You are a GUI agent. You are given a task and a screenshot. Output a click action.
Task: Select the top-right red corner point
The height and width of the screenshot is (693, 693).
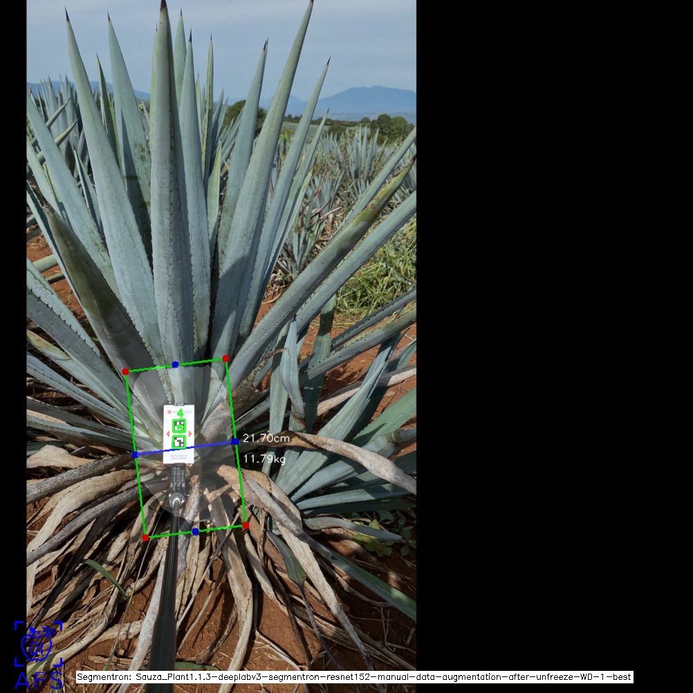(x=226, y=358)
